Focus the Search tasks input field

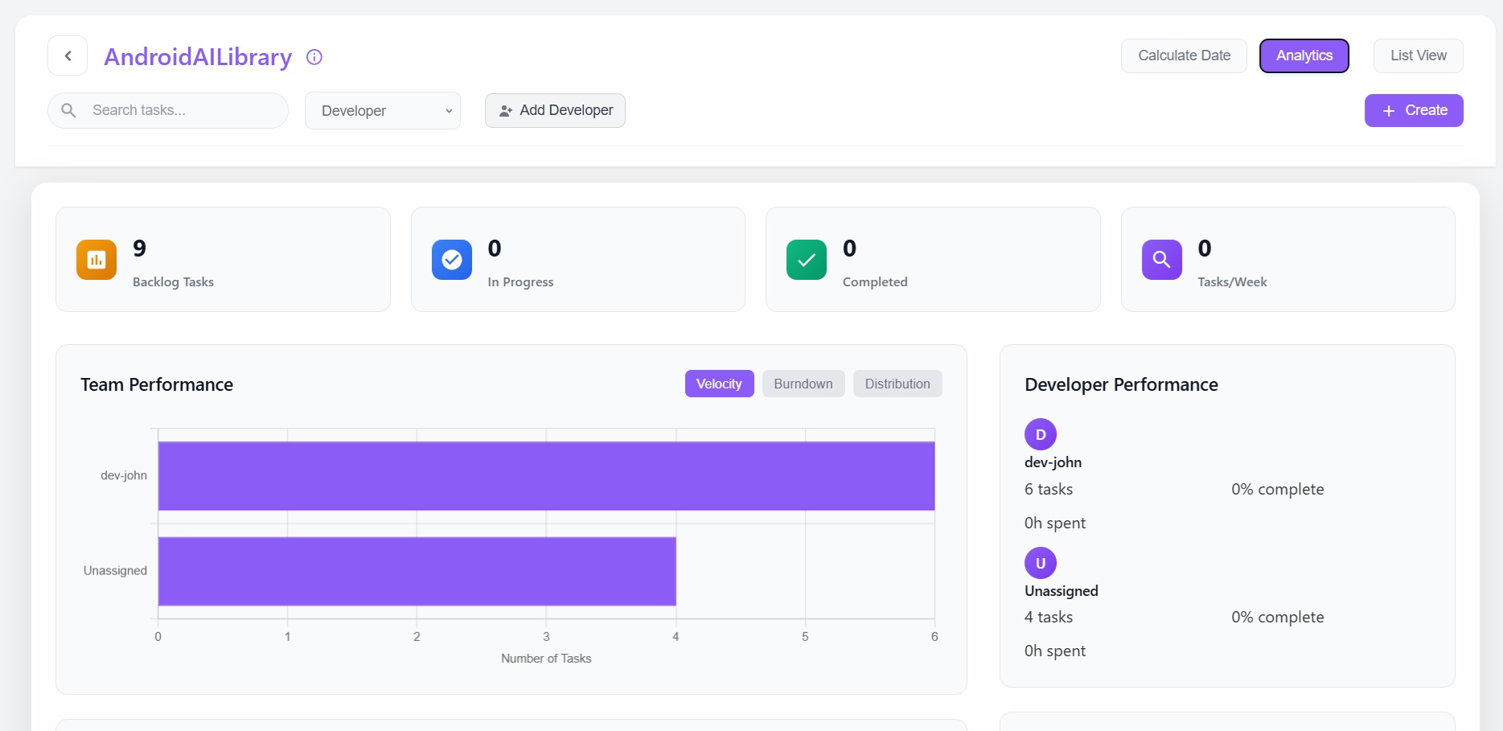pos(181,110)
